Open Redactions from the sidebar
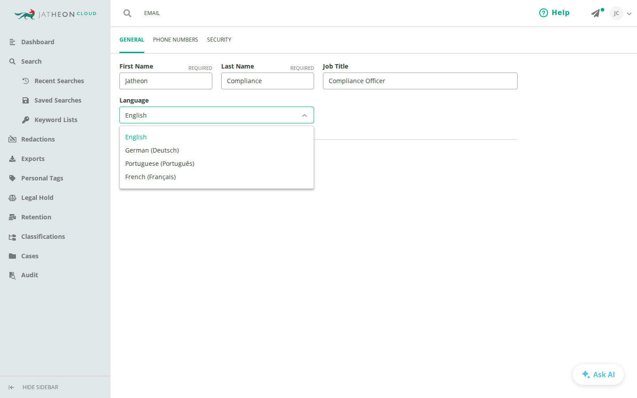The height and width of the screenshot is (398, 637). click(38, 139)
